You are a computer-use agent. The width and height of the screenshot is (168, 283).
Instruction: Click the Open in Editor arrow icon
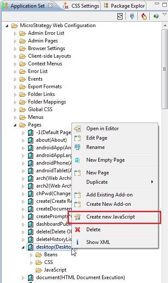tap(77, 129)
